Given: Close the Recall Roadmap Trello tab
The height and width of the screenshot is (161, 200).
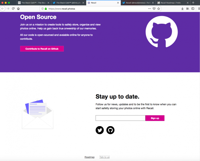Looking at the screenshot, I should click(x=188, y=3).
